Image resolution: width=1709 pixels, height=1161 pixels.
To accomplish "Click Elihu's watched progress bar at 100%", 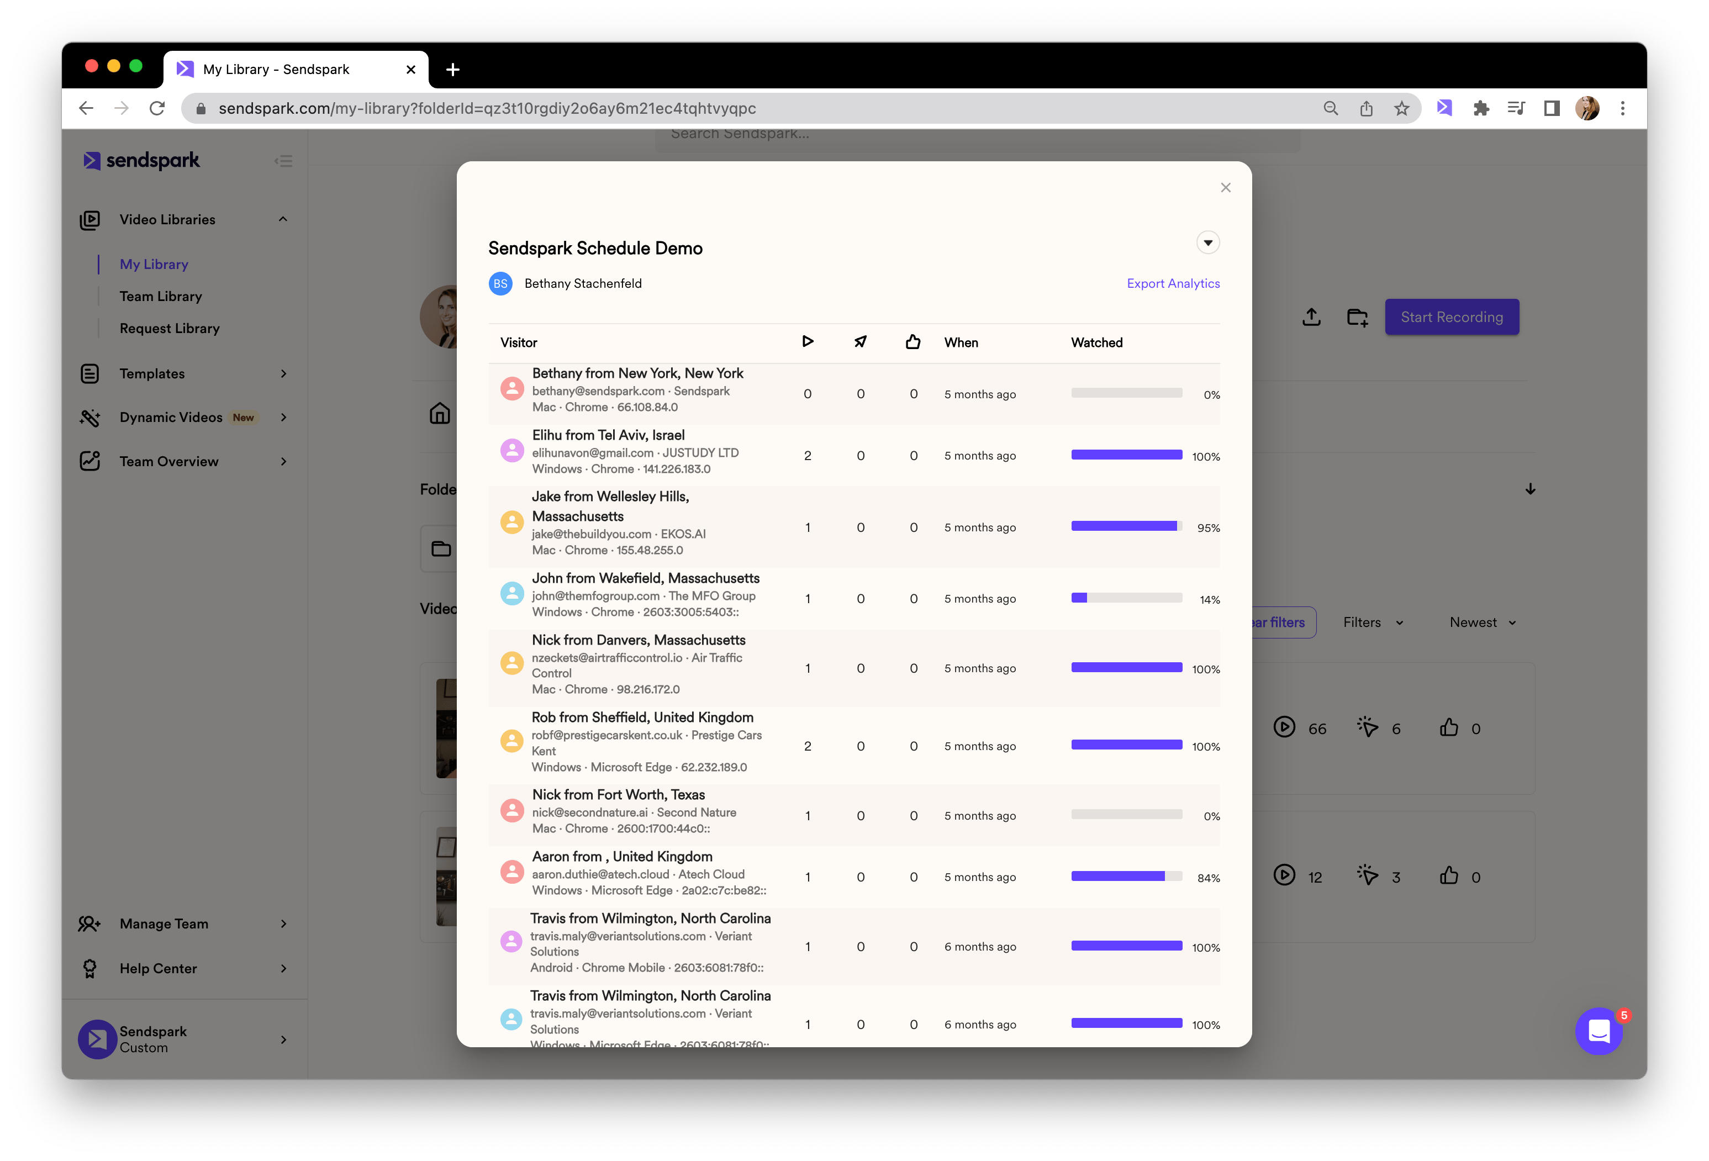I will 1126,455.
